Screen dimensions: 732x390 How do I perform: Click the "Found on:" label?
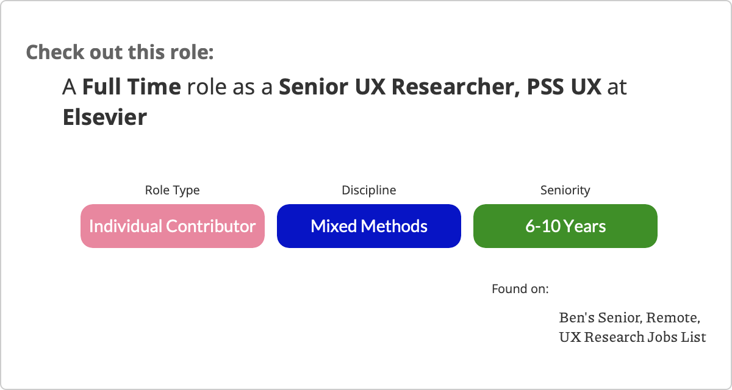pyautogui.click(x=520, y=288)
